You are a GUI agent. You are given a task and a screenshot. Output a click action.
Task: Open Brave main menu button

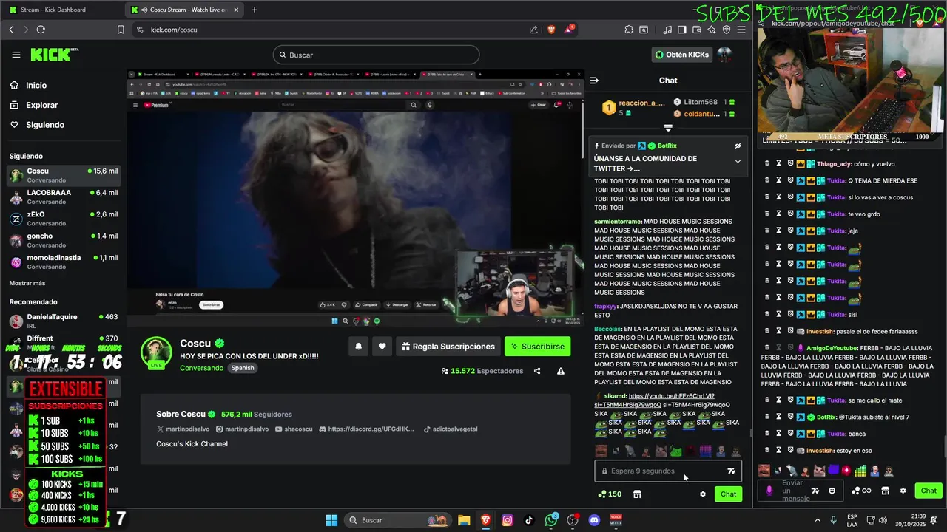(741, 30)
